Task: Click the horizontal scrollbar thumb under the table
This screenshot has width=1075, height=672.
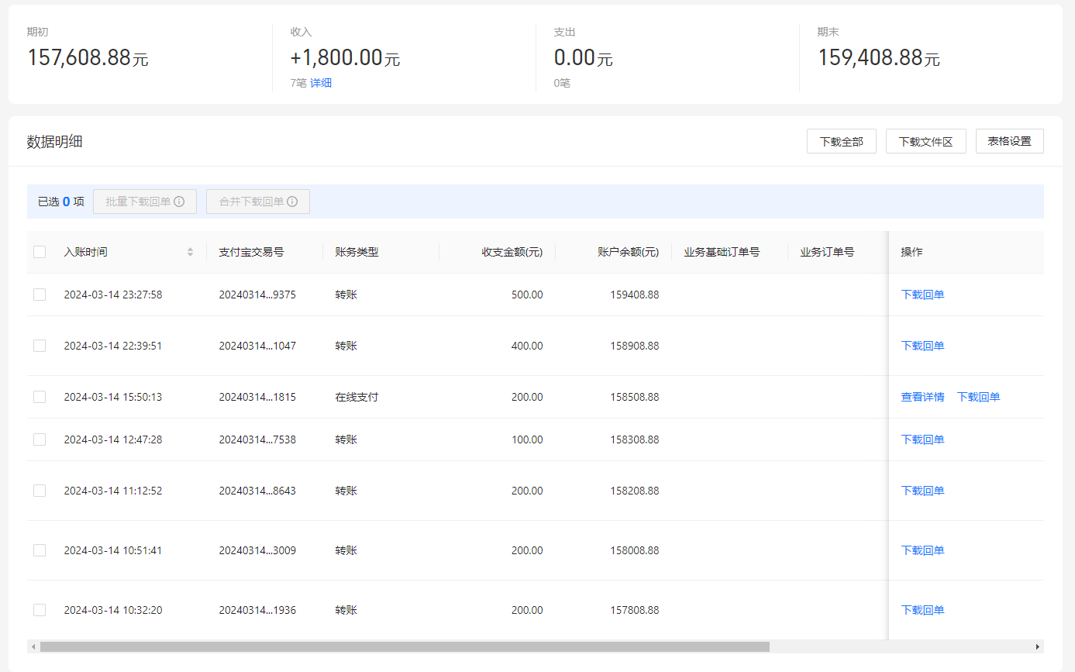Action: tap(405, 646)
